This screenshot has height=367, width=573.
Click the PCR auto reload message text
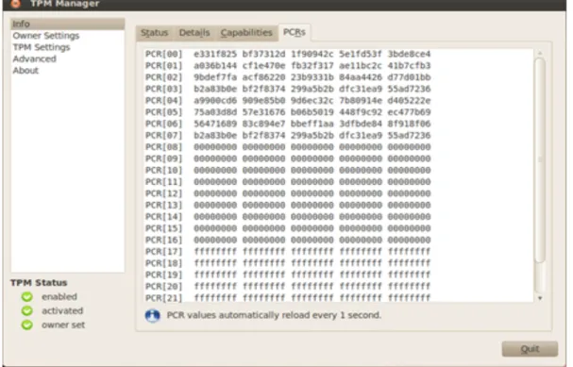pos(274,315)
